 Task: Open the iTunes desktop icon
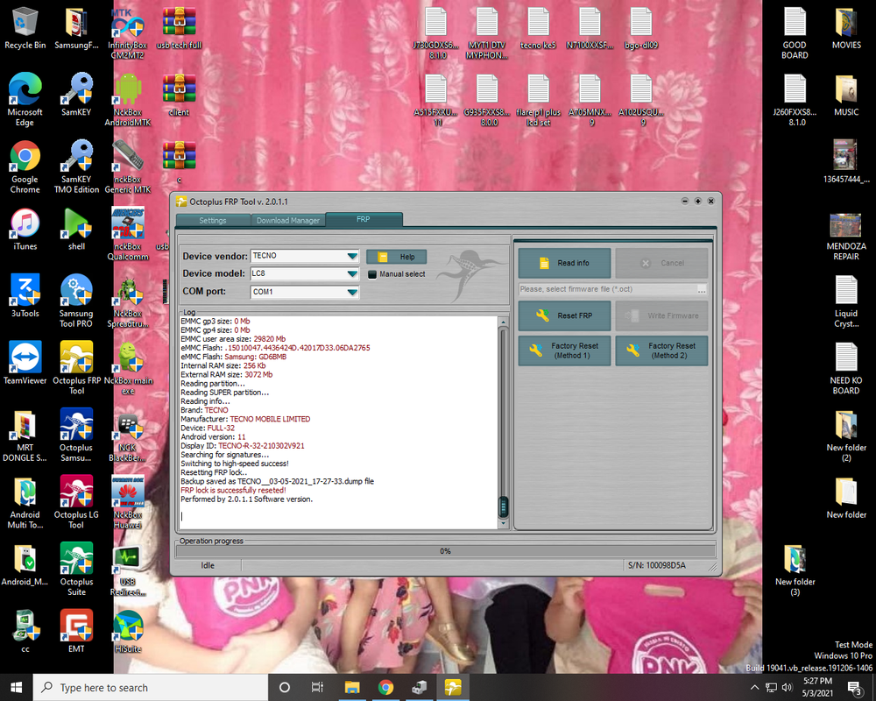(x=25, y=230)
